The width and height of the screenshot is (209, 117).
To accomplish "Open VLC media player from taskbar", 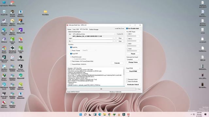I will (119, 114).
